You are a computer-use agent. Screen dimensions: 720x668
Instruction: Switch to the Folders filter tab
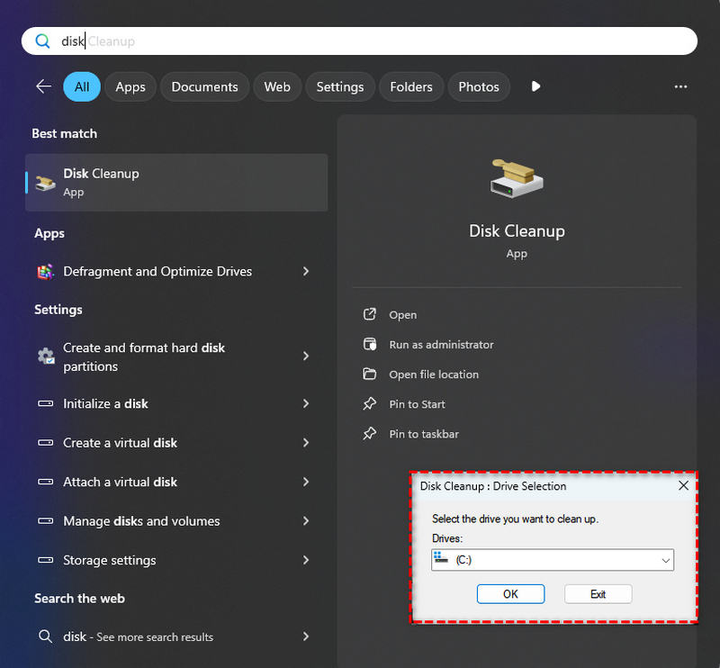411,86
